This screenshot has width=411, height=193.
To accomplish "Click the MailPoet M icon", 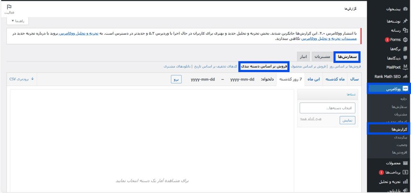I will [405, 67].
